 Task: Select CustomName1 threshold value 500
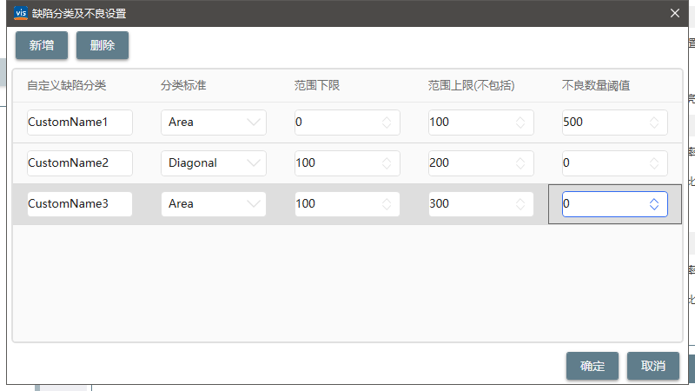pyautogui.click(x=573, y=122)
